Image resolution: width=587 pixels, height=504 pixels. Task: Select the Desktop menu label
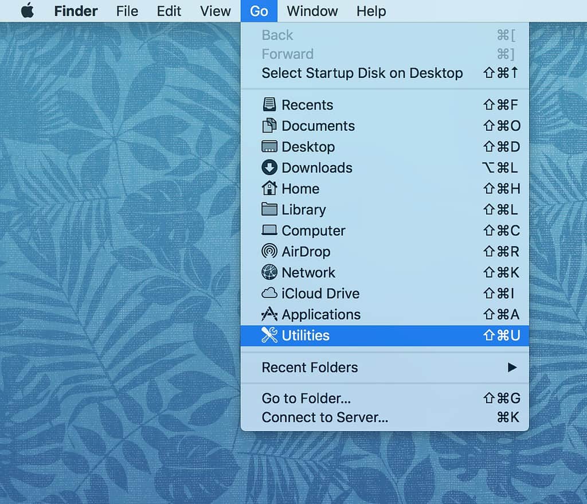coord(308,147)
